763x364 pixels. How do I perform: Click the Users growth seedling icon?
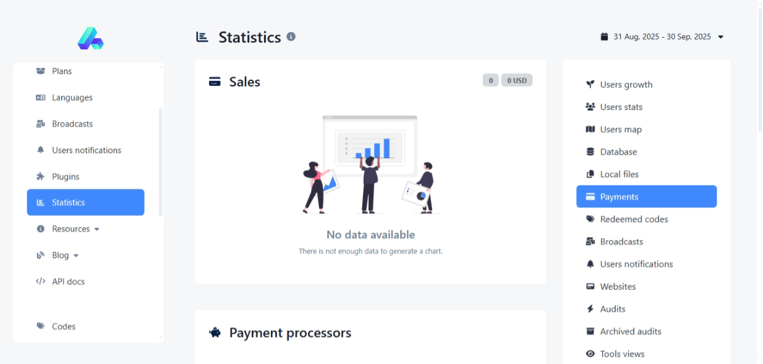(x=590, y=85)
